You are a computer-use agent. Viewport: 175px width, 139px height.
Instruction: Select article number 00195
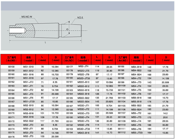121,67
